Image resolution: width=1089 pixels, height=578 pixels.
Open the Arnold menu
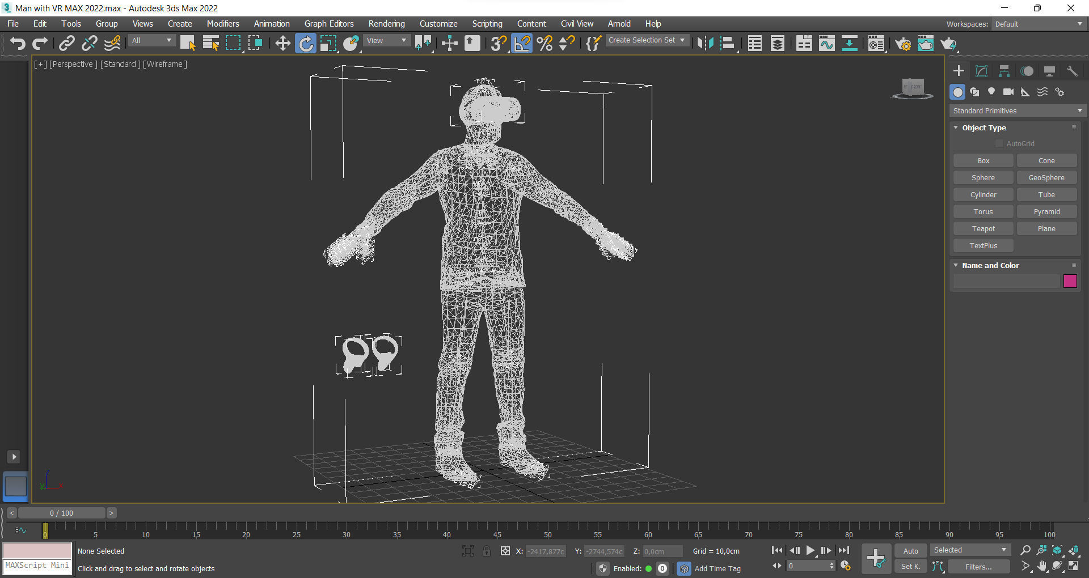619,24
